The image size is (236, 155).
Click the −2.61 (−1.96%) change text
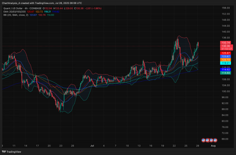click(x=93, y=8)
